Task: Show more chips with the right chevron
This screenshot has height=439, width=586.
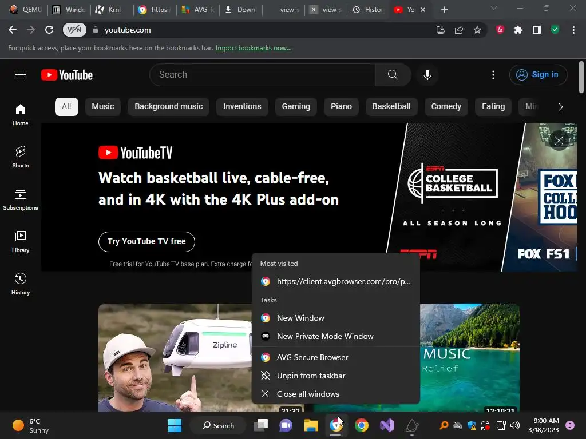Action: (561, 107)
